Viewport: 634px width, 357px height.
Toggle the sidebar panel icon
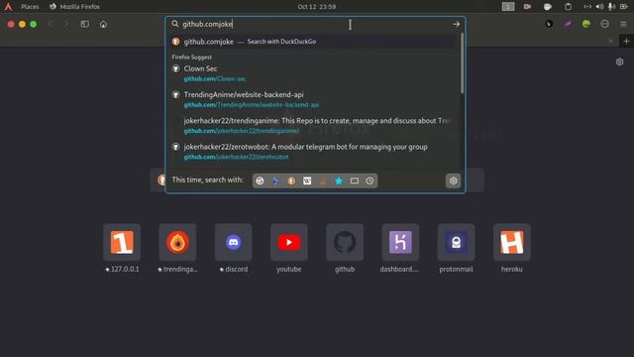click(x=85, y=24)
